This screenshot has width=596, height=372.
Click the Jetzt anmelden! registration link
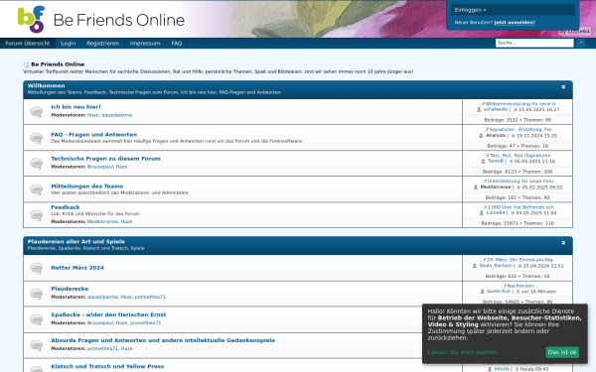515,23
